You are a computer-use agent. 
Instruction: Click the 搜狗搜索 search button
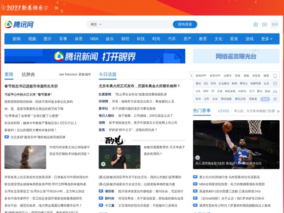tap(185, 25)
